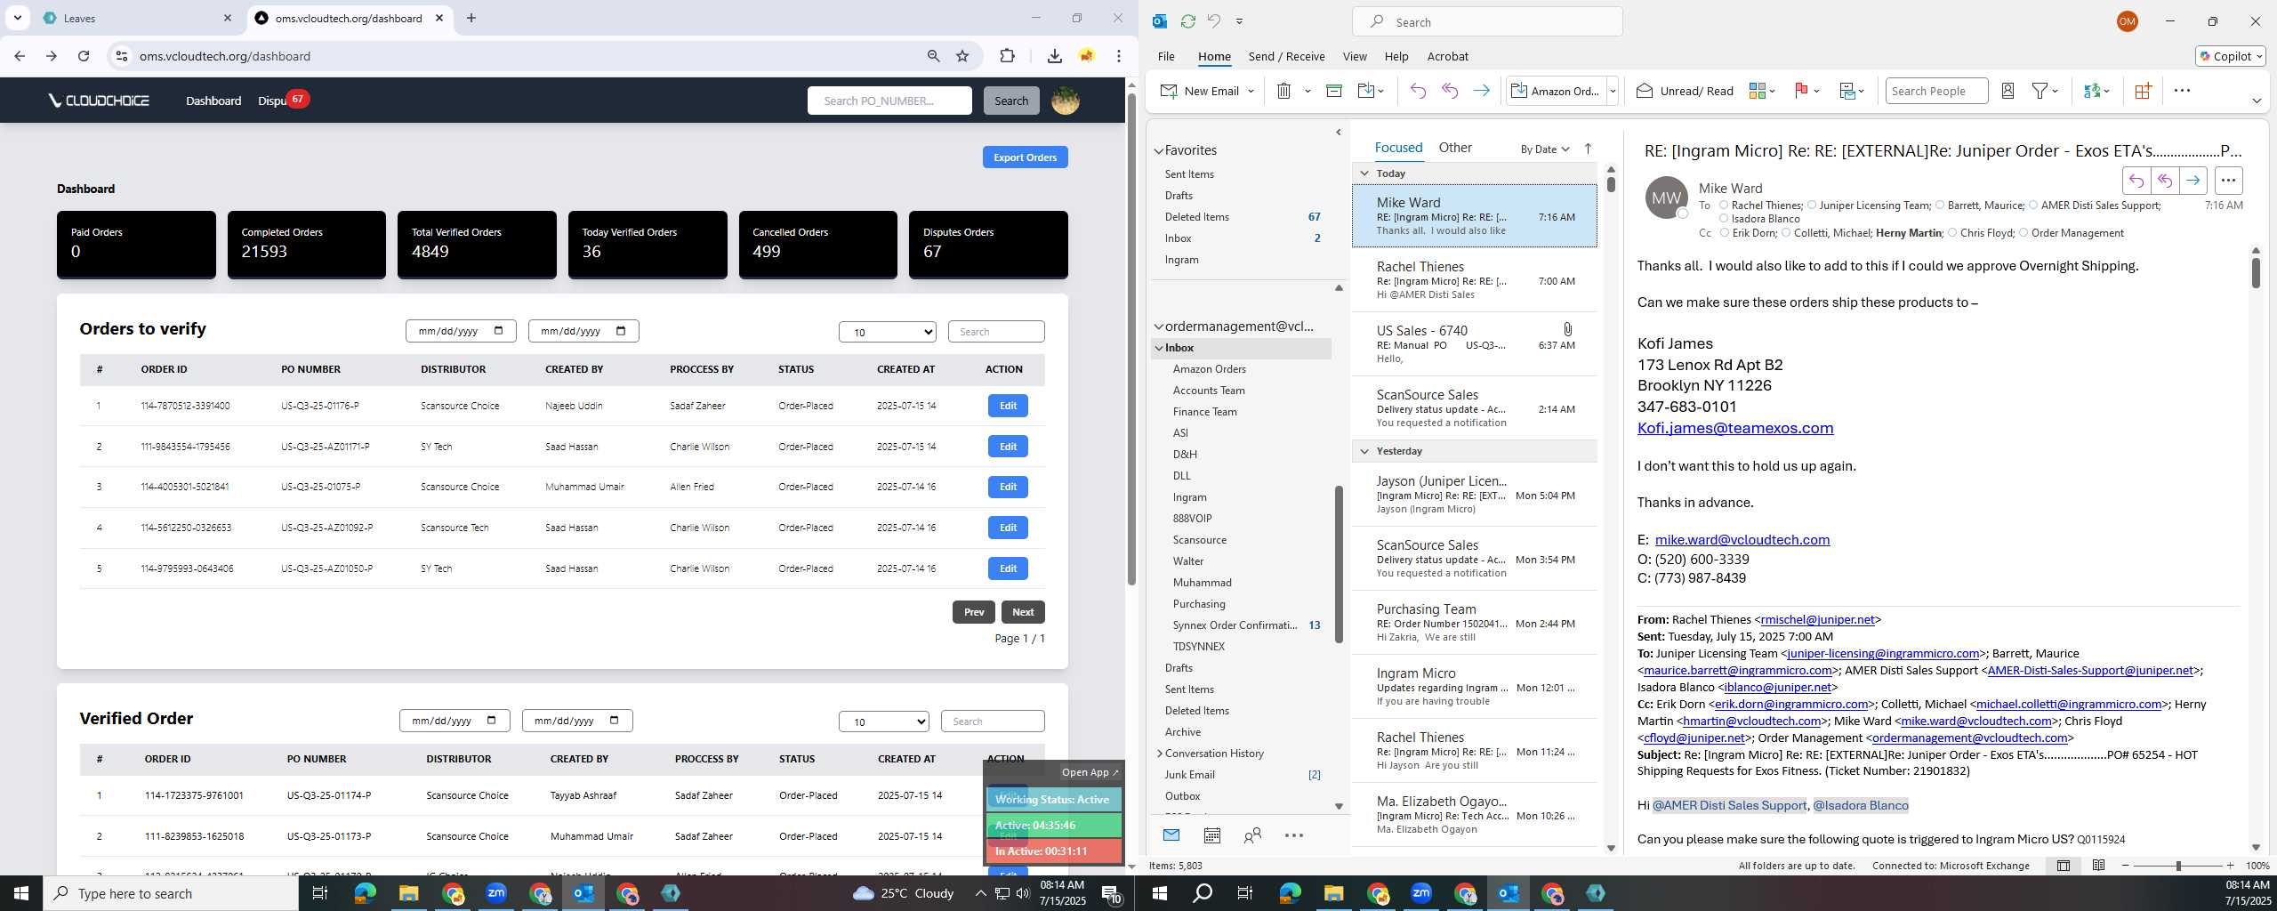Open more actions dots in reading pane

pyautogui.click(x=2228, y=181)
